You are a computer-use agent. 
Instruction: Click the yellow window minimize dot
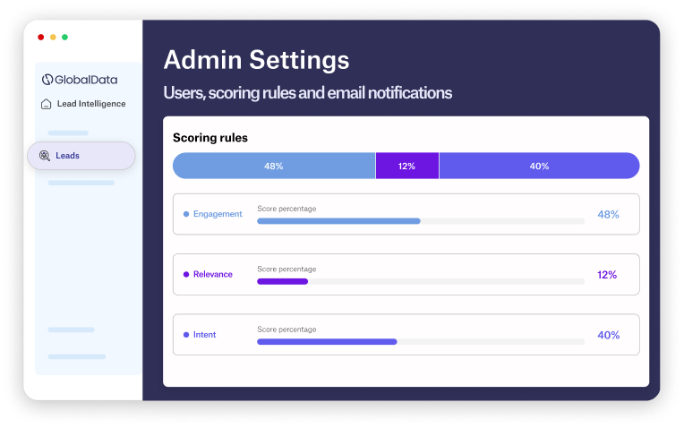53,37
